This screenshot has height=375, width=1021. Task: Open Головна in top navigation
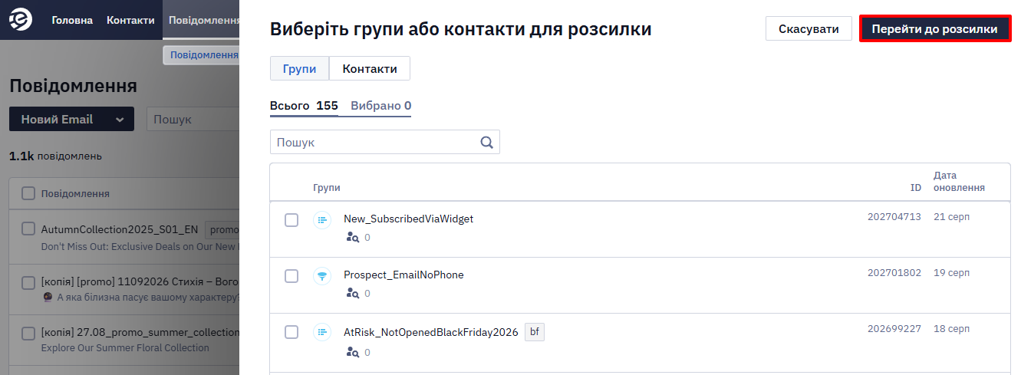72,20
